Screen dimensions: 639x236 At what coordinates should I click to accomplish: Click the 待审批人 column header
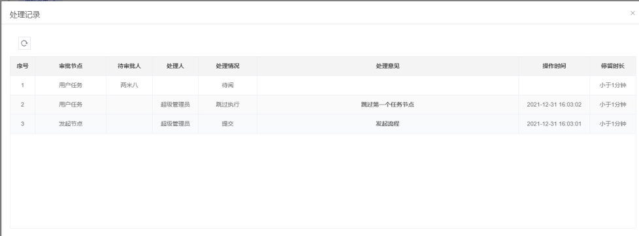[x=129, y=66]
